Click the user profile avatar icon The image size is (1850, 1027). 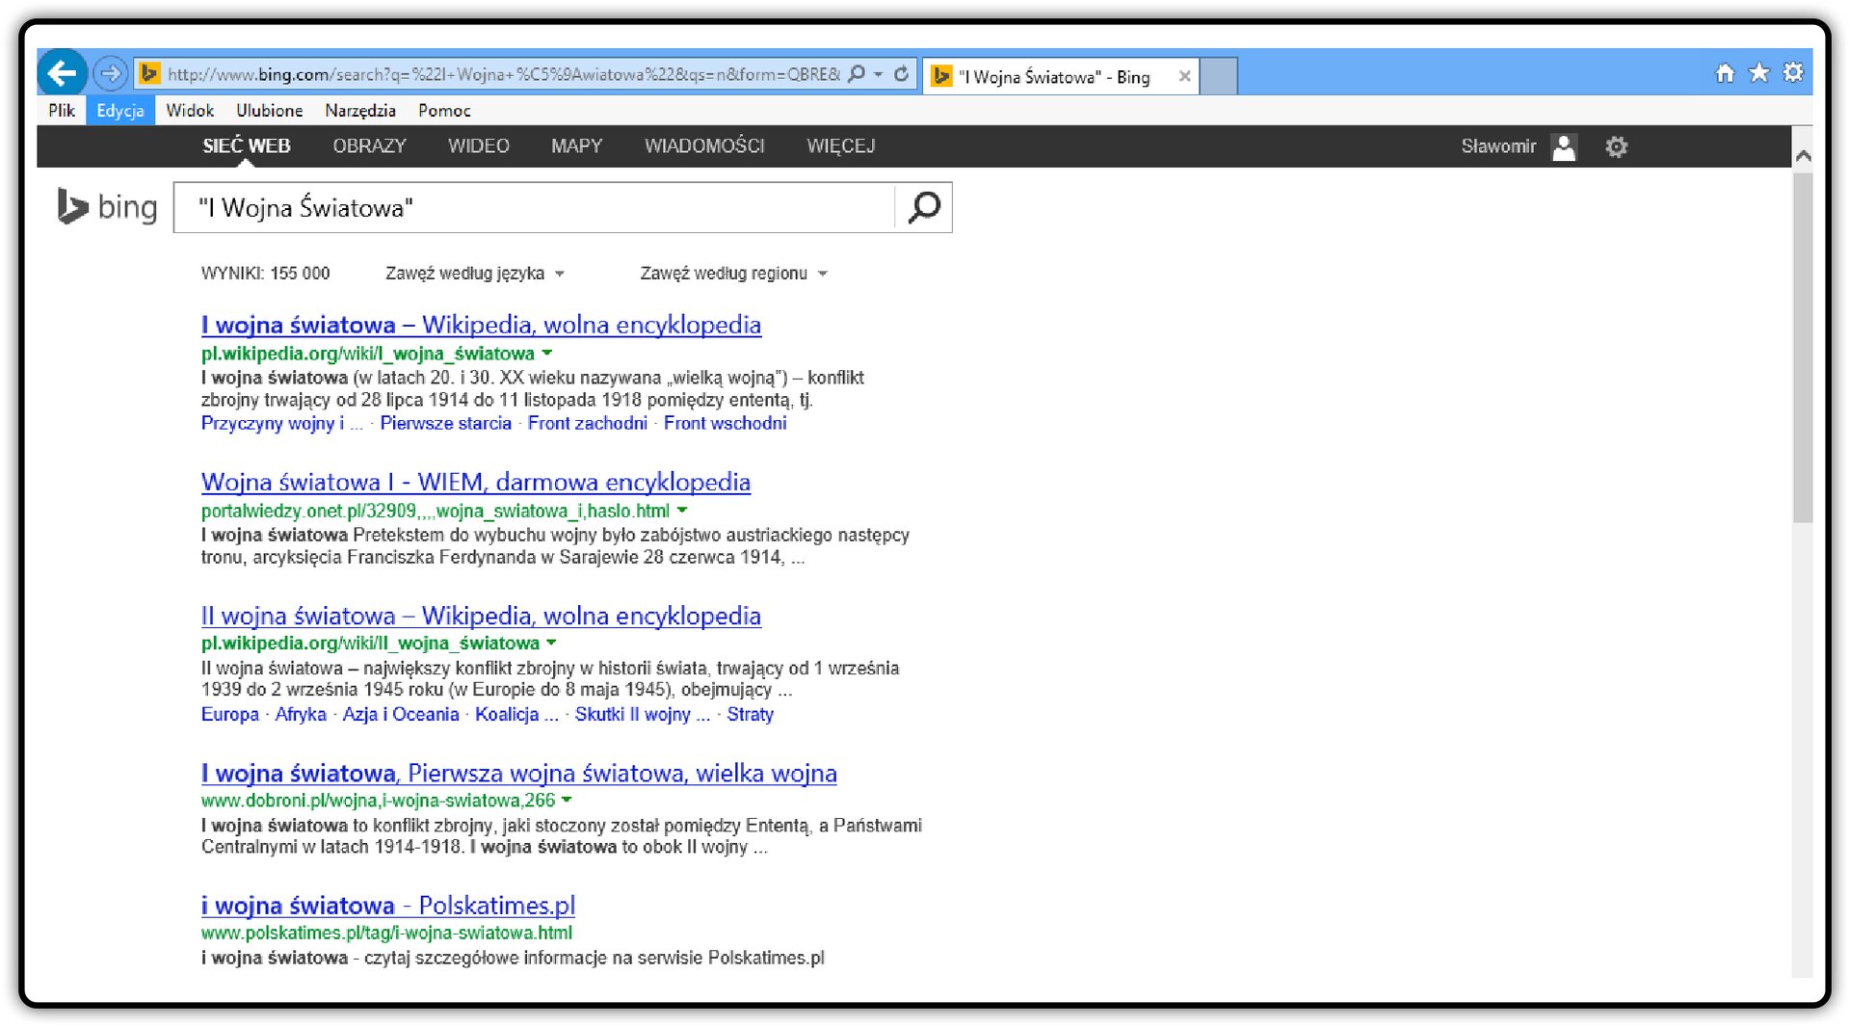[x=1564, y=147]
